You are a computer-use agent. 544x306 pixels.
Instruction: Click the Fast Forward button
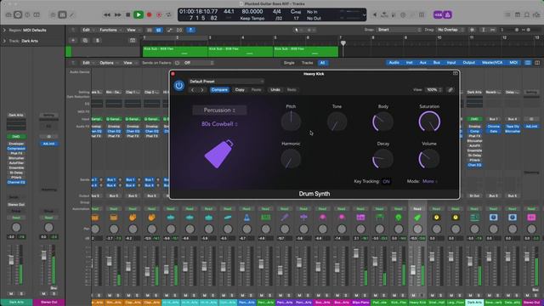click(118, 15)
